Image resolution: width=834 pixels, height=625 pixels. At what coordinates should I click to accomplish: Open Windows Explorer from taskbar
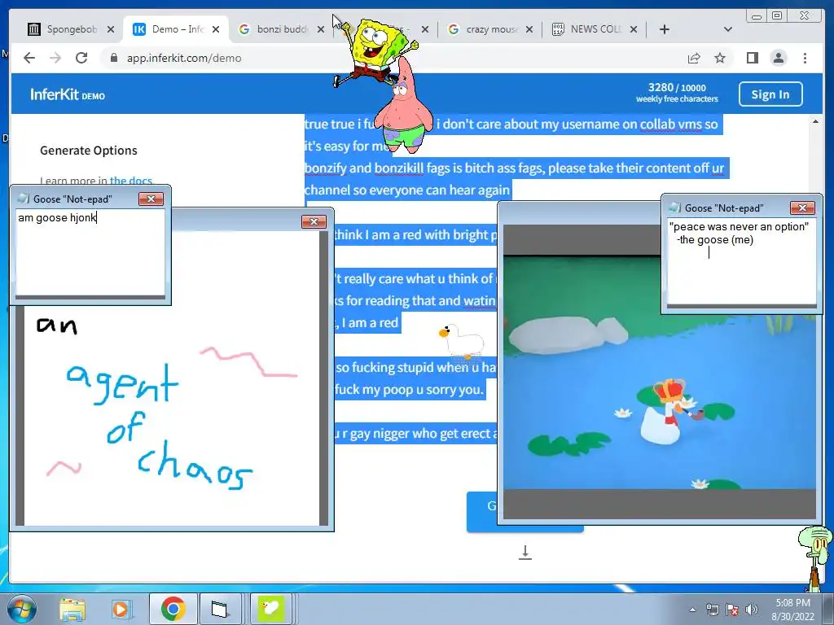pyautogui.click(x=72, y=609)
